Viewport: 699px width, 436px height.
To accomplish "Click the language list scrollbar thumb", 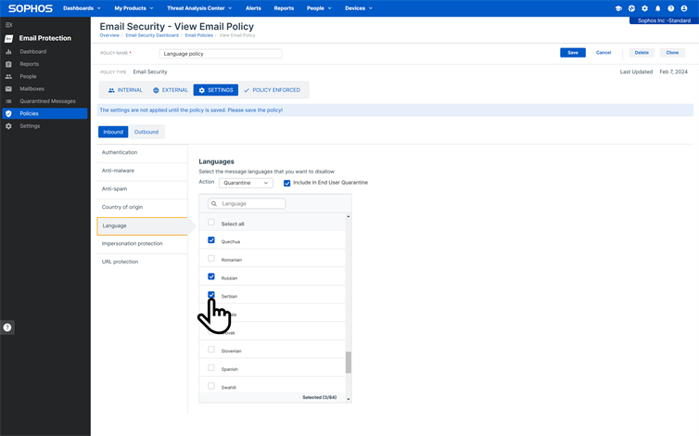I will coord(349,362).
